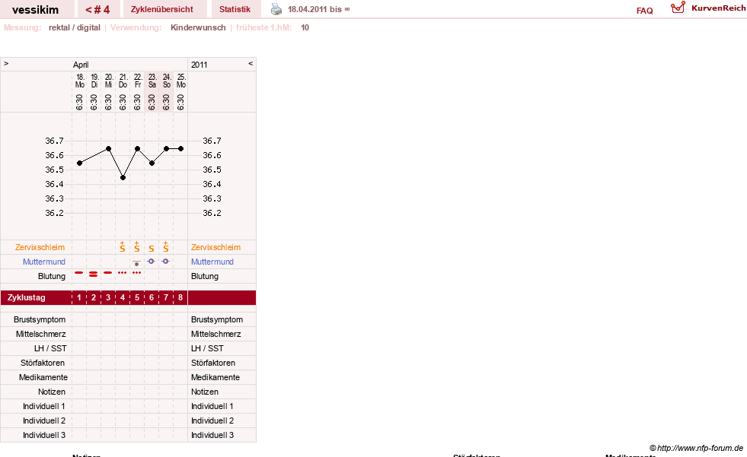Click the Zervixschleim symbol on cycle day 4
Screen dimensions: 747x457
pos(123,247)
